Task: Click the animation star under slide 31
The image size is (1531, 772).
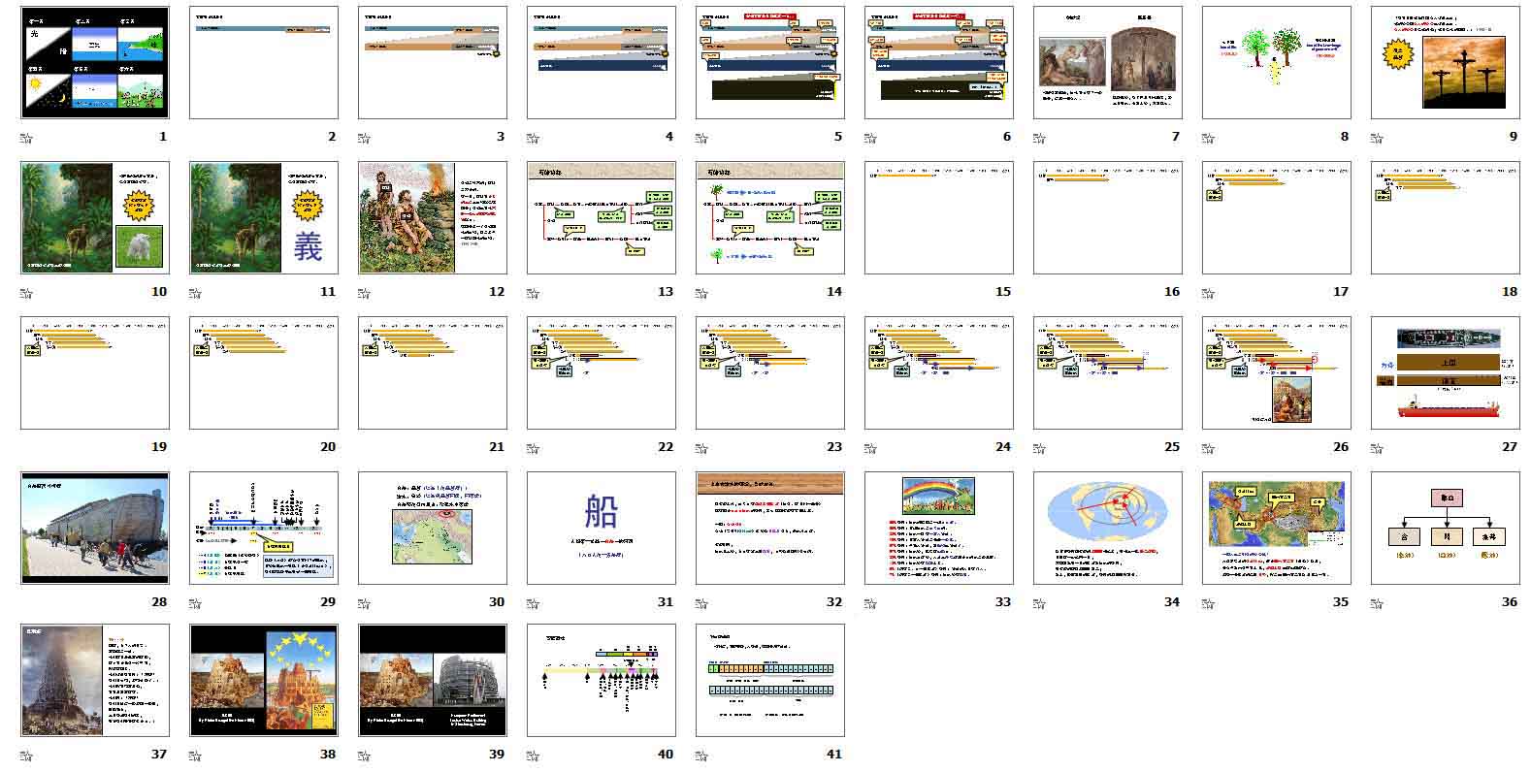Action: pyautogui.click(x=532, y=602)
